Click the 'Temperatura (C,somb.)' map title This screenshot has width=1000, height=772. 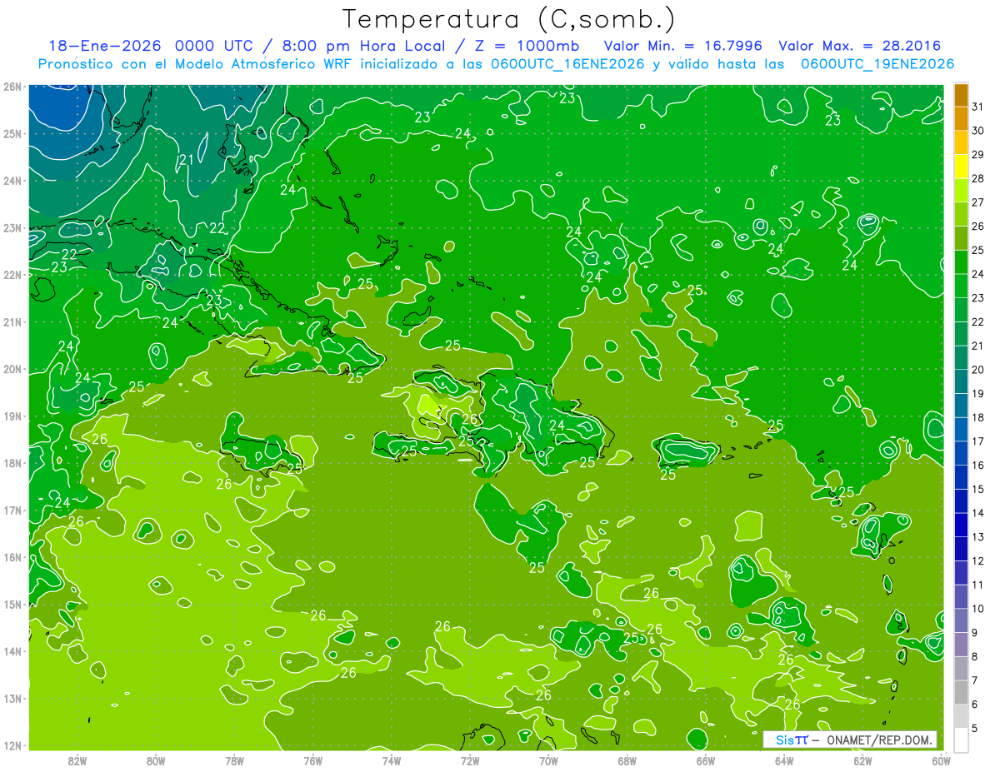[509, 19]
